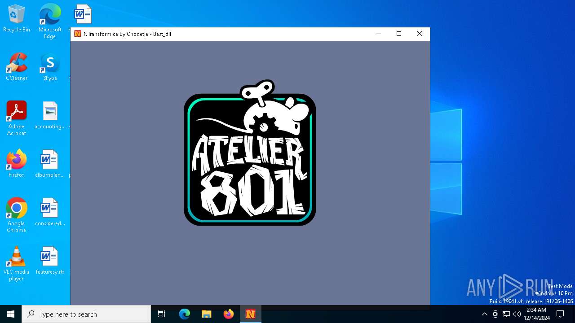Open Task View from the taskbar
The width and height of the screenshot is (575, 323).
click(x=162, y=314)
